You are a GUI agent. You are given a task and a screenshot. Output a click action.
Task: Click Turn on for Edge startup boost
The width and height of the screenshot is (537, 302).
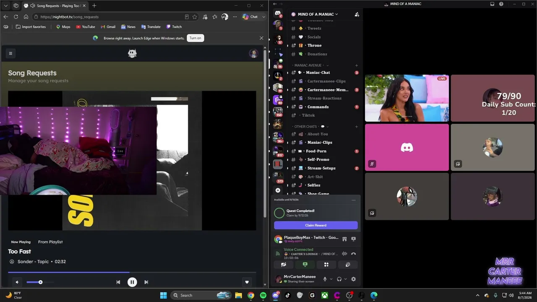tap(195, 38)
